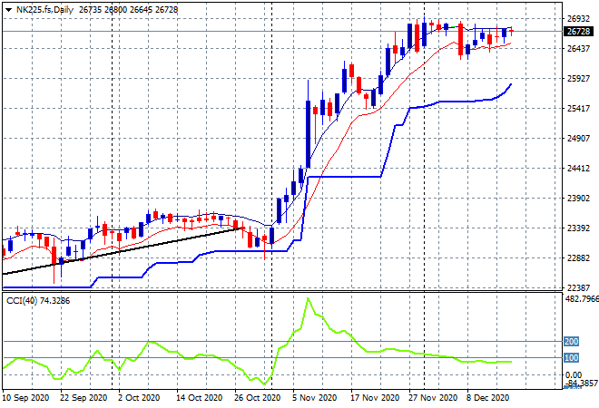Click the 100 level label in CCI panel

click(x=571, y=357)
